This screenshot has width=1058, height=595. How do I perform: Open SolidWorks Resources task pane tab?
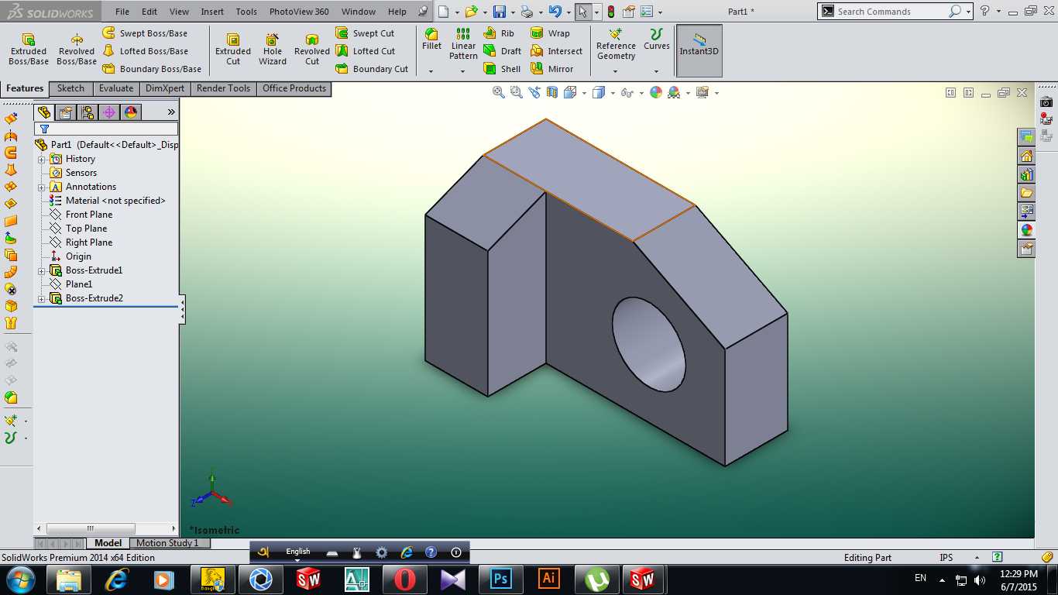(1026, 155)
